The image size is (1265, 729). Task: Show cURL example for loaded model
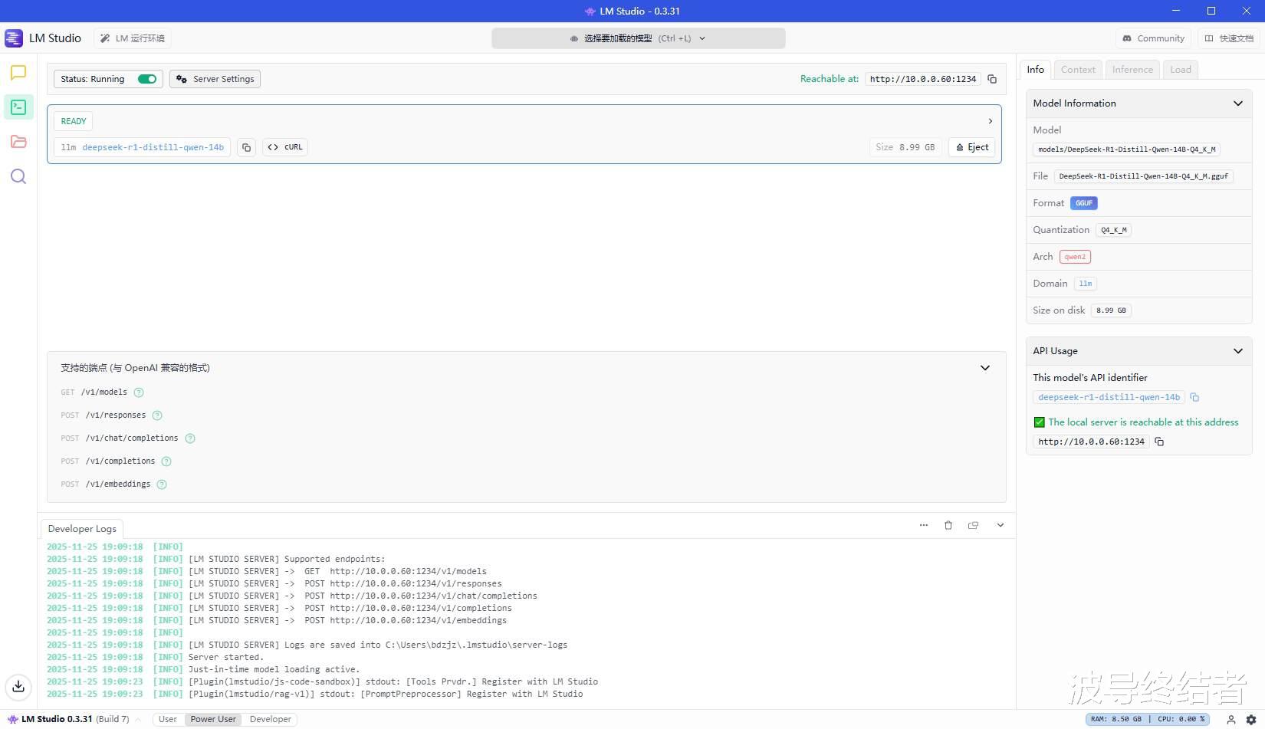[285, 147]
